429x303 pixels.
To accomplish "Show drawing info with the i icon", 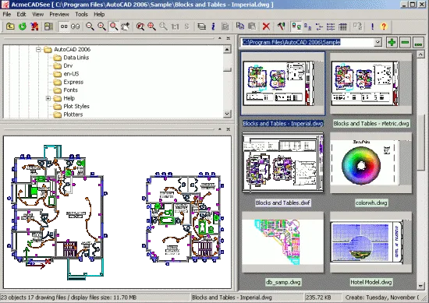I will pyautogui.click(x=214, y=26).
